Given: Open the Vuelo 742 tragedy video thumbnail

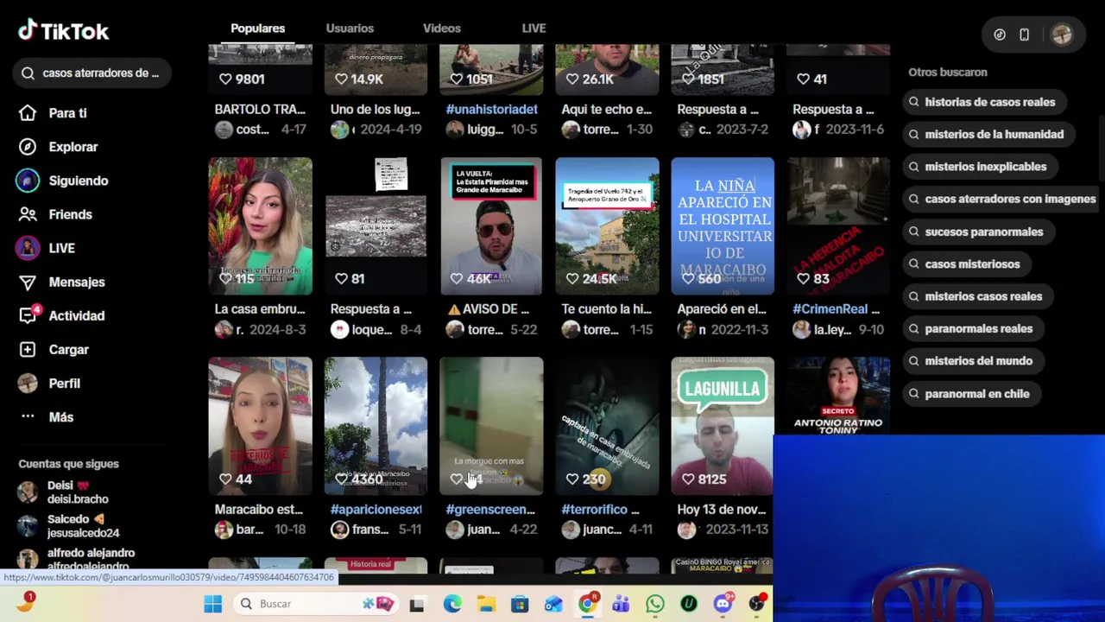Looking at the screenshot, I should (607, 226).
